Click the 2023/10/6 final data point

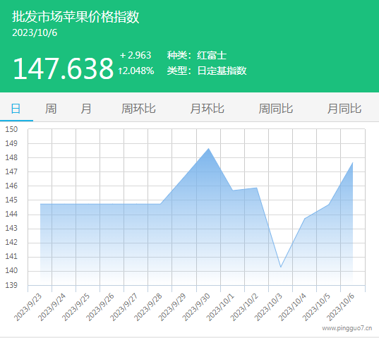click(353, 163)
